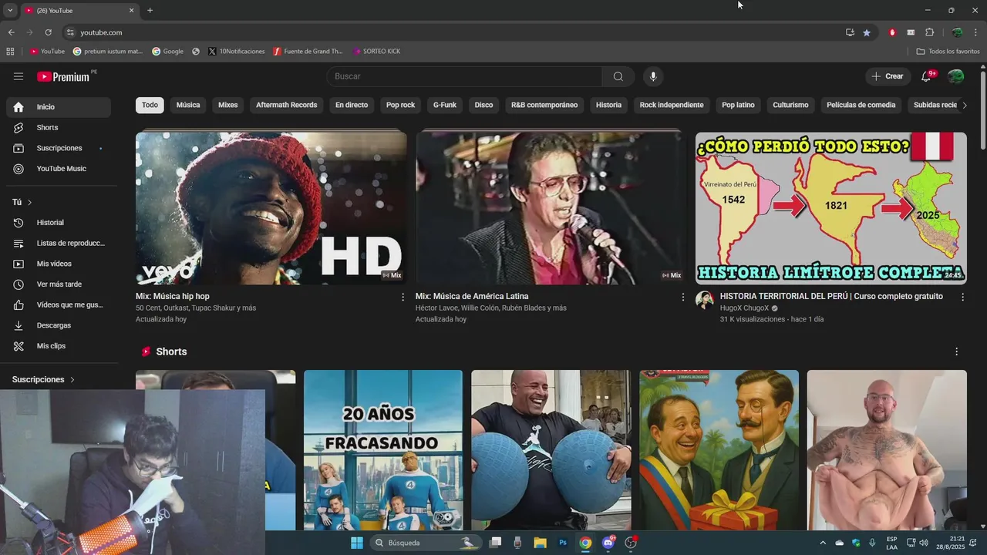The height and width of the screenshot is (555, 987).
Task: Show hidden system tray icons
Action: point(822,543)
